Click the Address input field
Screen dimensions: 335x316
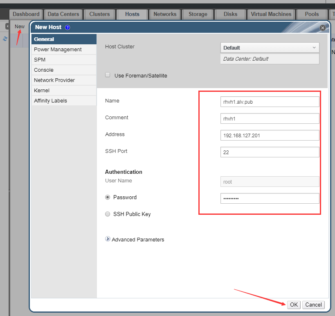point(270,135)
